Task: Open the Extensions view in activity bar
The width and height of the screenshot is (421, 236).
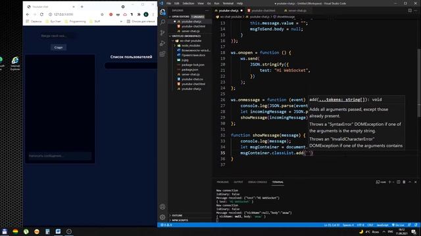Action: click(x=162, y=54)
